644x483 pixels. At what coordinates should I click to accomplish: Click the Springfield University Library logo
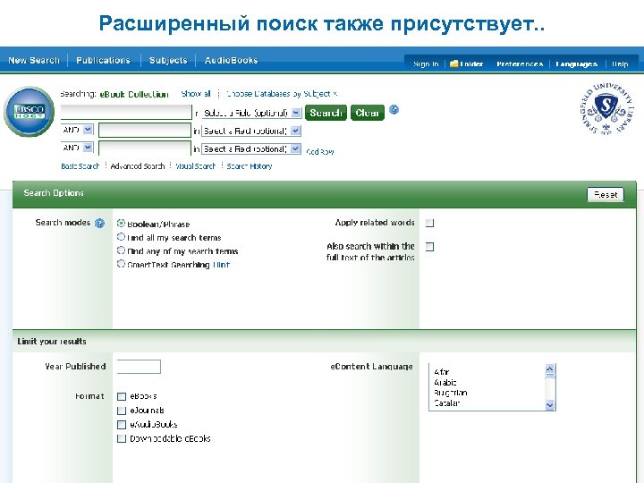(x=606, y=108)
